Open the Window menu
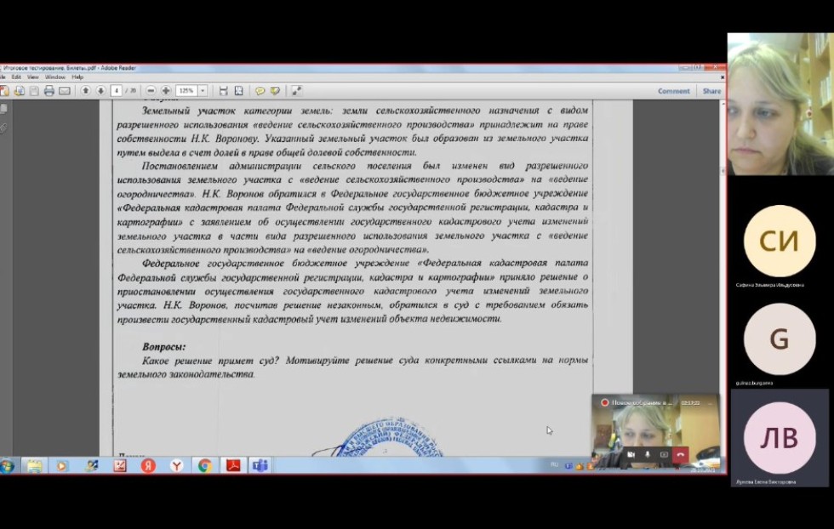834x529 pixels. (55, 77)
